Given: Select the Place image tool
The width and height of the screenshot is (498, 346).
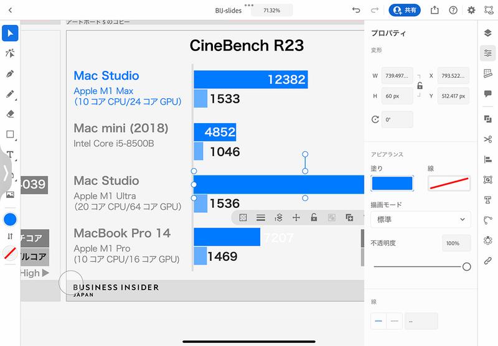Looking at the screenshot, I should (x=10, y=195).
